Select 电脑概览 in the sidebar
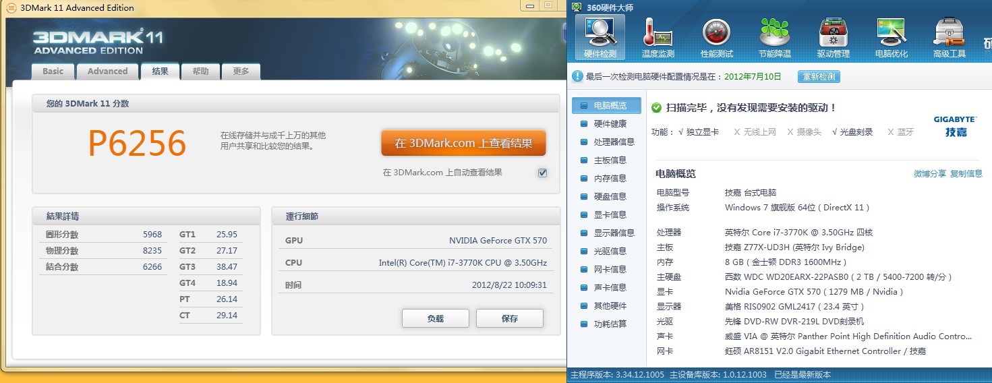 click(x=606, y=106)
